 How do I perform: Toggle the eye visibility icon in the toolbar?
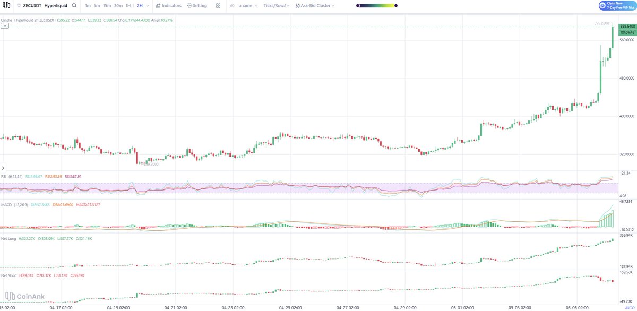click(x=232, y=6)
